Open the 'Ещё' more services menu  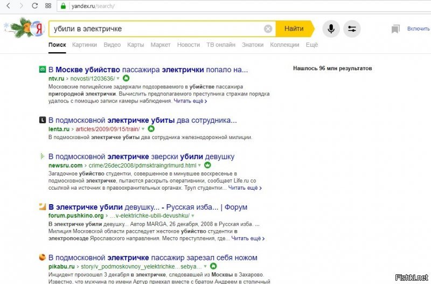coord(312,45)
